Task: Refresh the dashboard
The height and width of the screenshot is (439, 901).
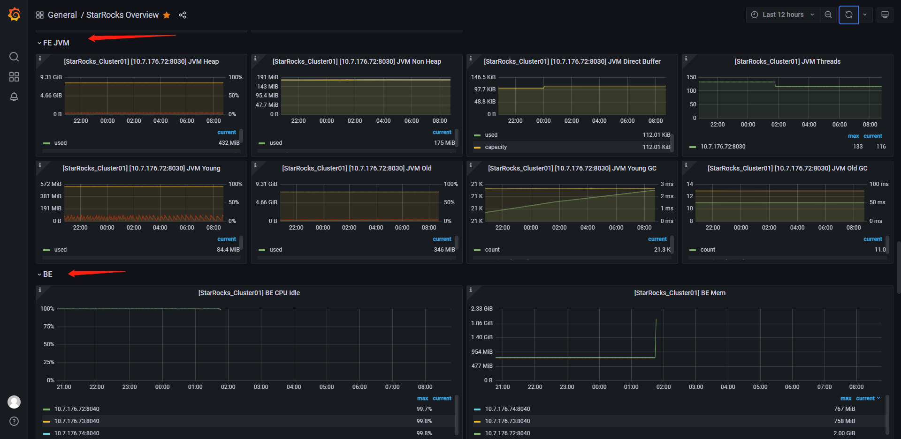Action: 848,15
